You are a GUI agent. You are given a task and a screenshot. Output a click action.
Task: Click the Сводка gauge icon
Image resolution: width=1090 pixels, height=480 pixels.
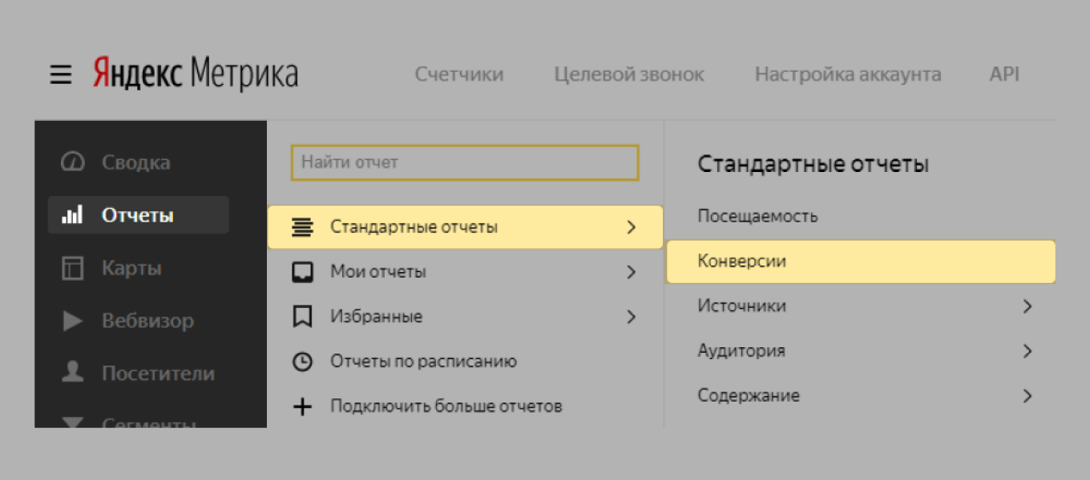73,162
